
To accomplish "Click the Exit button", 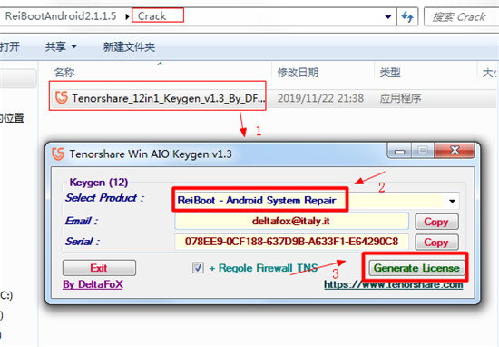I will [x=99, y=268].
